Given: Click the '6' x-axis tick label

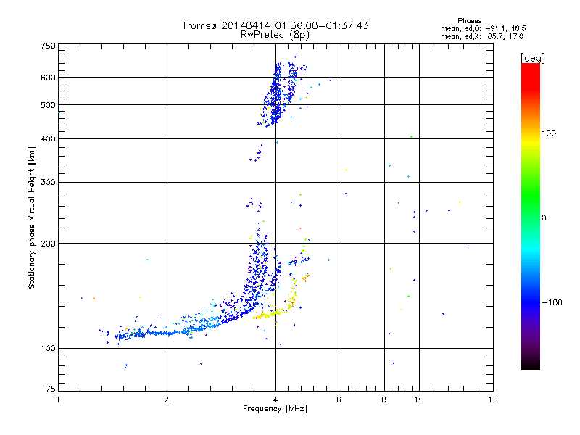Looking at the screenshot, I should tap(339, 399).
